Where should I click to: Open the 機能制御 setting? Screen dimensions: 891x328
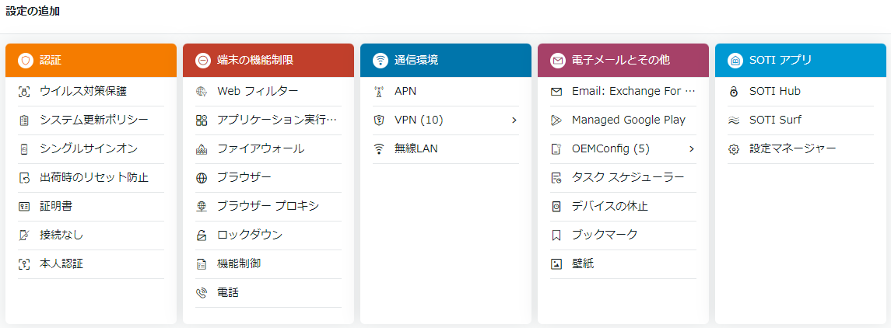[268, 263]
